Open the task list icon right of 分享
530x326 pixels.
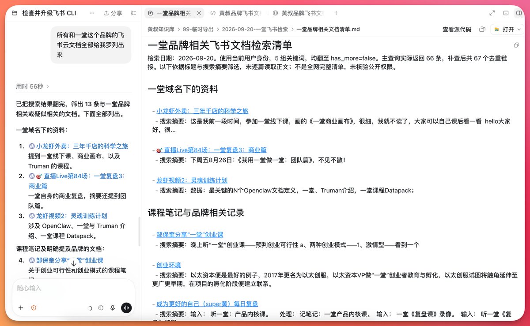point(133,13)
